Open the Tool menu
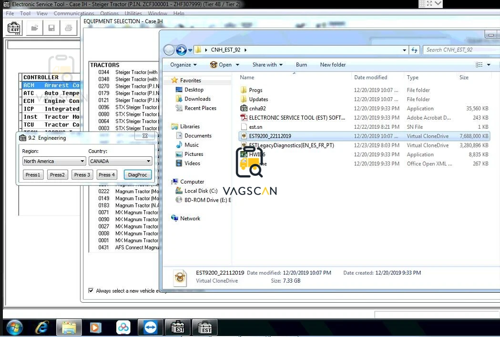The image size is (500, 337). click(x=25, y=13)
